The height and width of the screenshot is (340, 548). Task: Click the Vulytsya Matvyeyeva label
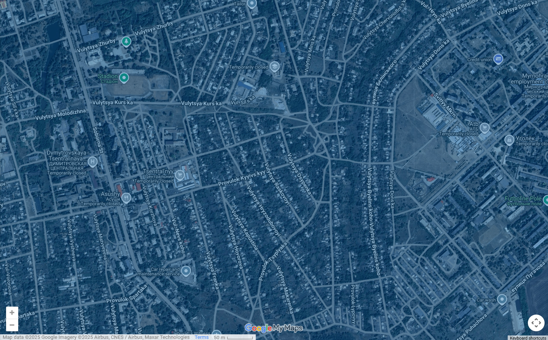pyautogui.click(x=100, y=237)
